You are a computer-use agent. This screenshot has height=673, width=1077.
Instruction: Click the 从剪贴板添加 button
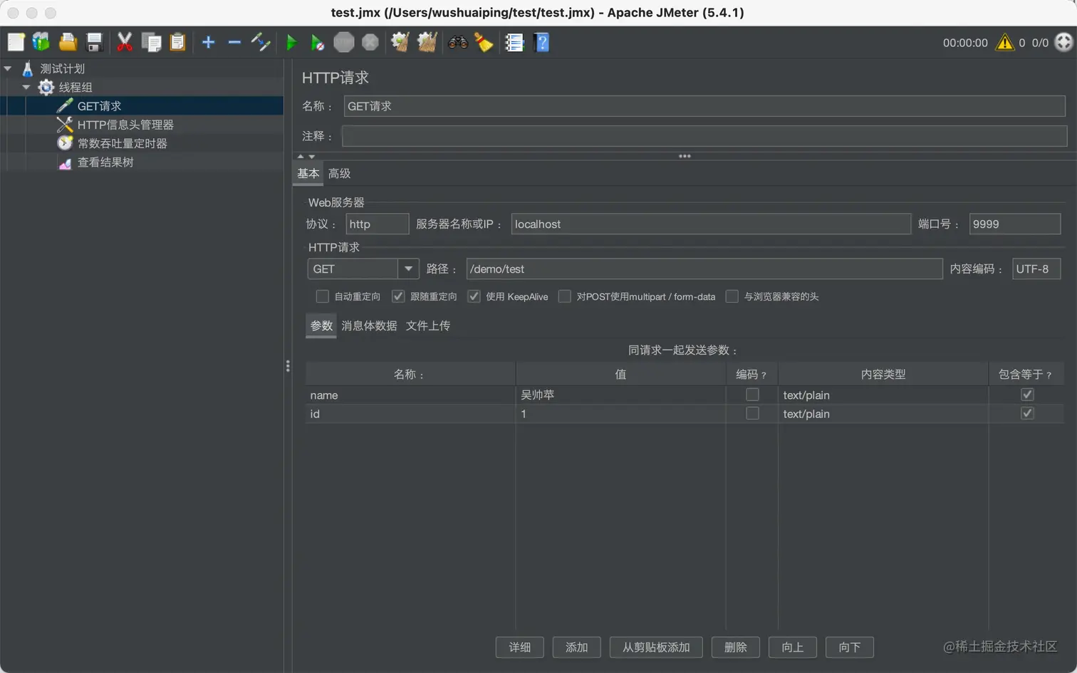[x=656, y=647]
